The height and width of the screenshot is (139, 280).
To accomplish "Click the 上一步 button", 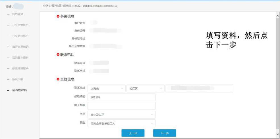I will (x=133, y=133).
